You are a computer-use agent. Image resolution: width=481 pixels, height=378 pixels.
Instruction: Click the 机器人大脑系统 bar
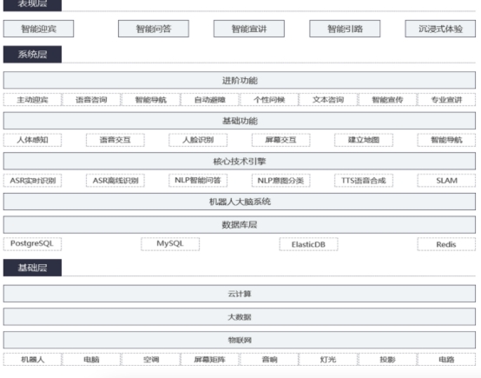(240, 202)
